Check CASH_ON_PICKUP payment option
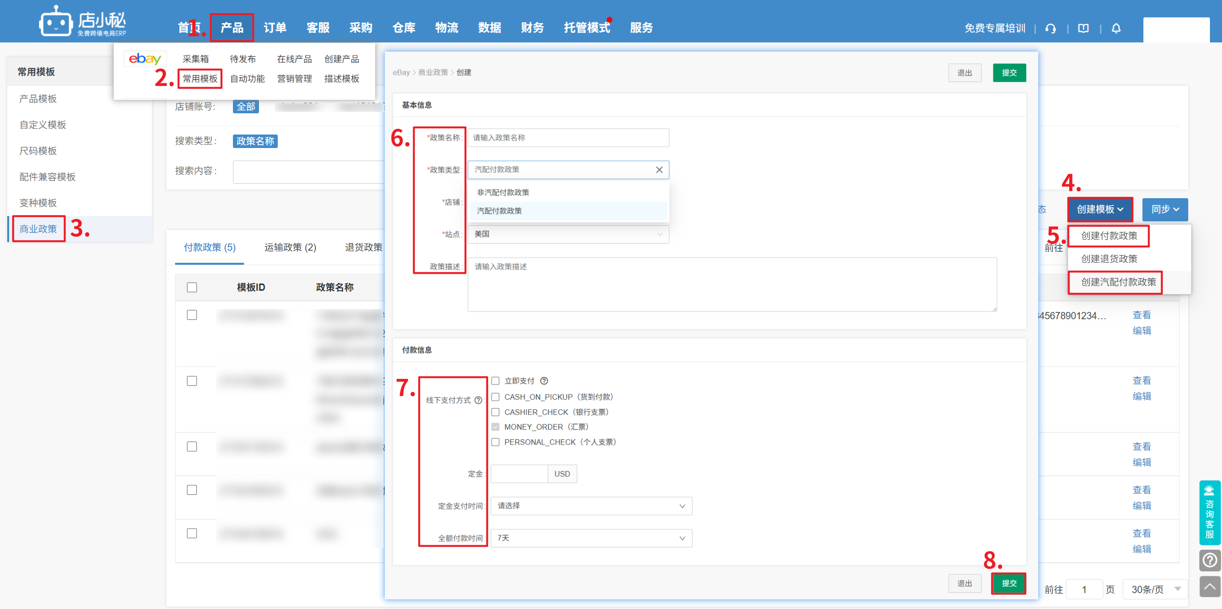1222x609 pixels. (x=495, y=397)
